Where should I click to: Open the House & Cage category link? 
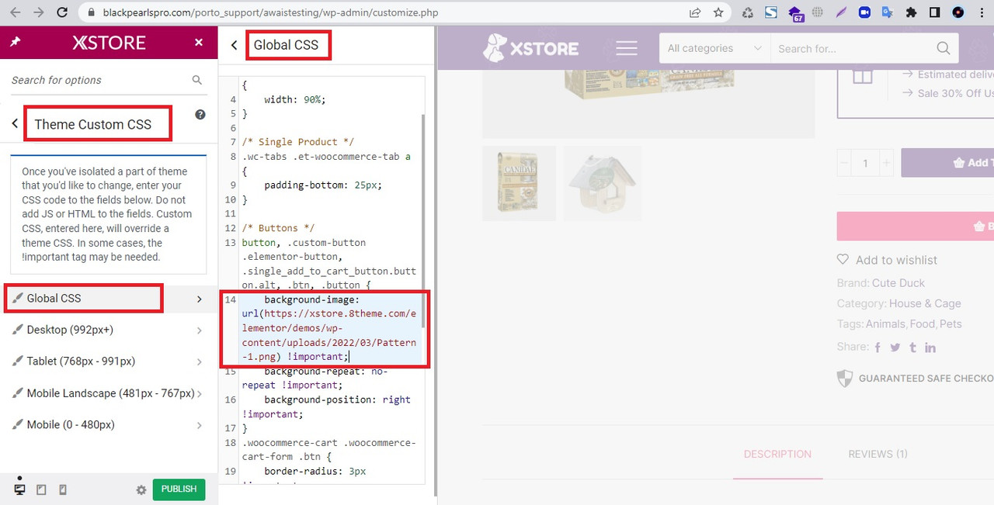coord(926,303)
